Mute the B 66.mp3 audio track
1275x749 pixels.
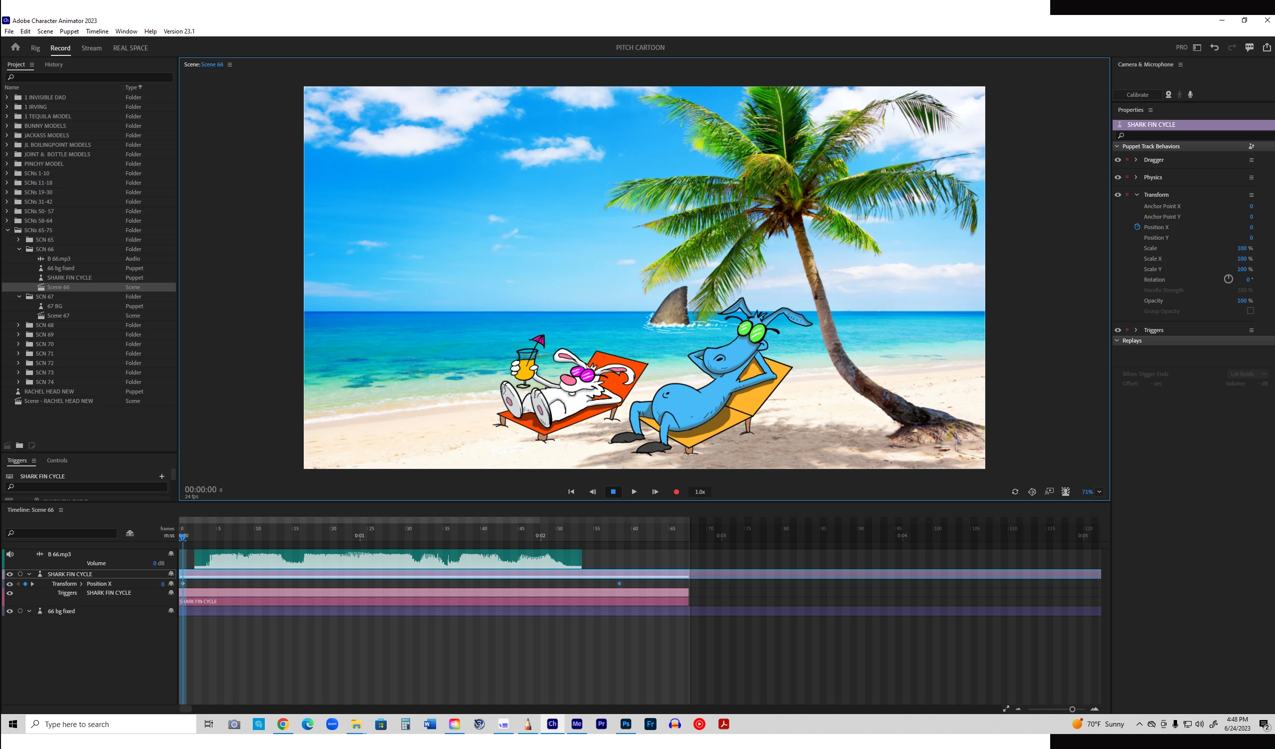click(9, 554)
